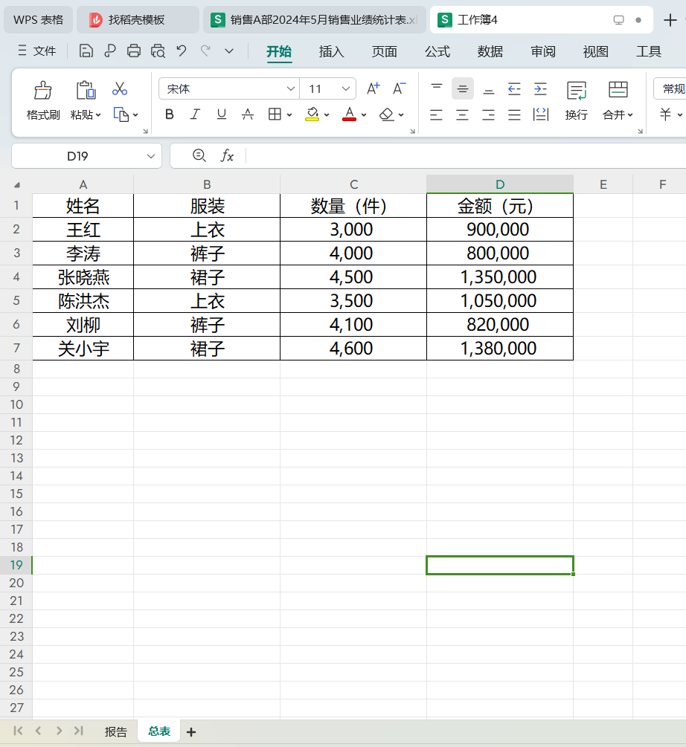Switch to the Insert (插入) tab
Image resolution: width=686 pixels, height=747 pixels.
coord(331,51)
